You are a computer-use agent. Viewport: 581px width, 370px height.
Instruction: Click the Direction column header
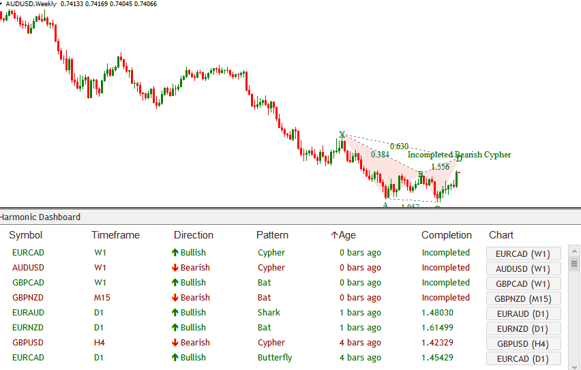tap(194, 235)
